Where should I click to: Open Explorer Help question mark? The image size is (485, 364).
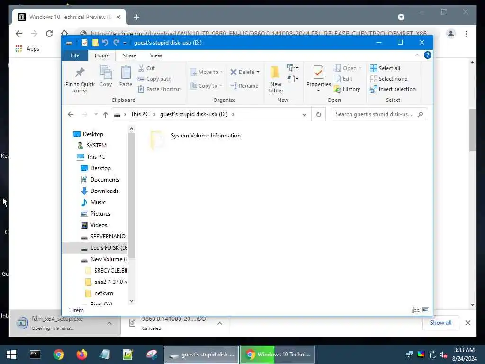pyautogui.click(x=428, y=55)
